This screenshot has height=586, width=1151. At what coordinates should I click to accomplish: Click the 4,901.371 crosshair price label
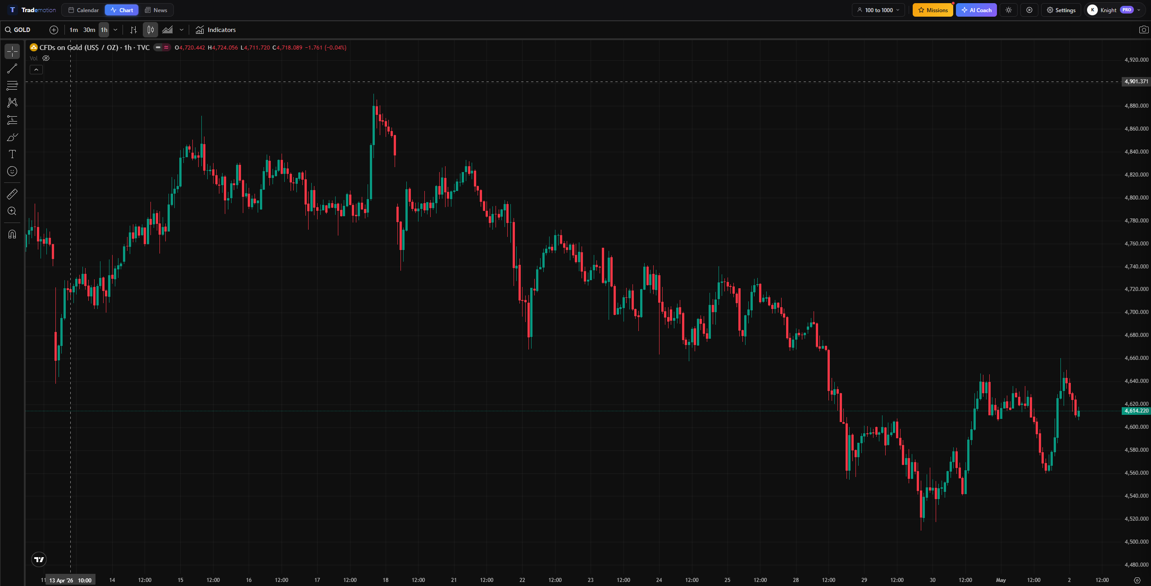pos(1136,82)
